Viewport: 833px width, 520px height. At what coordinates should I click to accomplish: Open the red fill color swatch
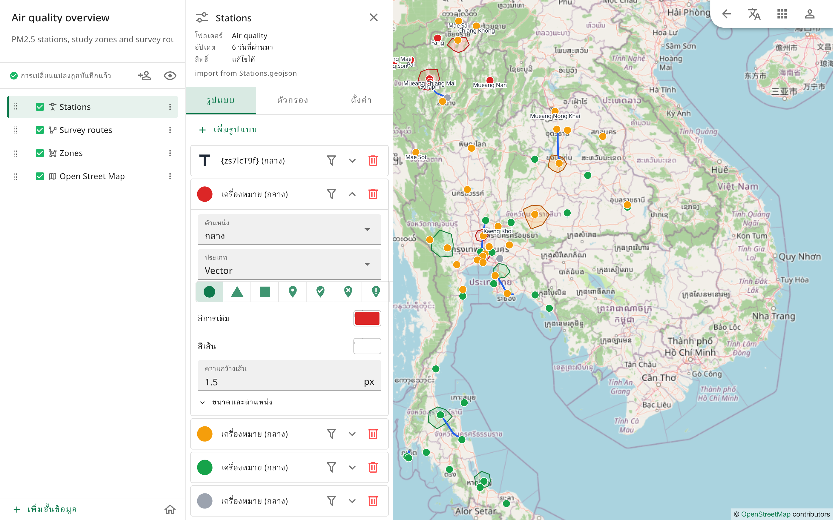367,318
